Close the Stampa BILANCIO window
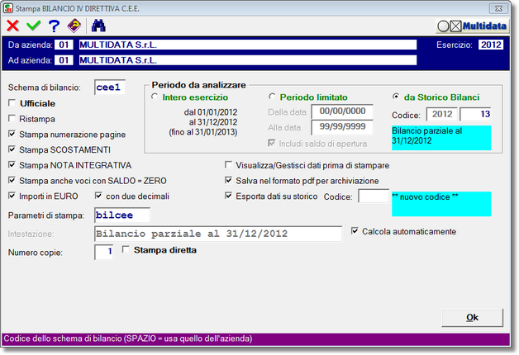Screen dimensions: 519x355 pos(498,8)
